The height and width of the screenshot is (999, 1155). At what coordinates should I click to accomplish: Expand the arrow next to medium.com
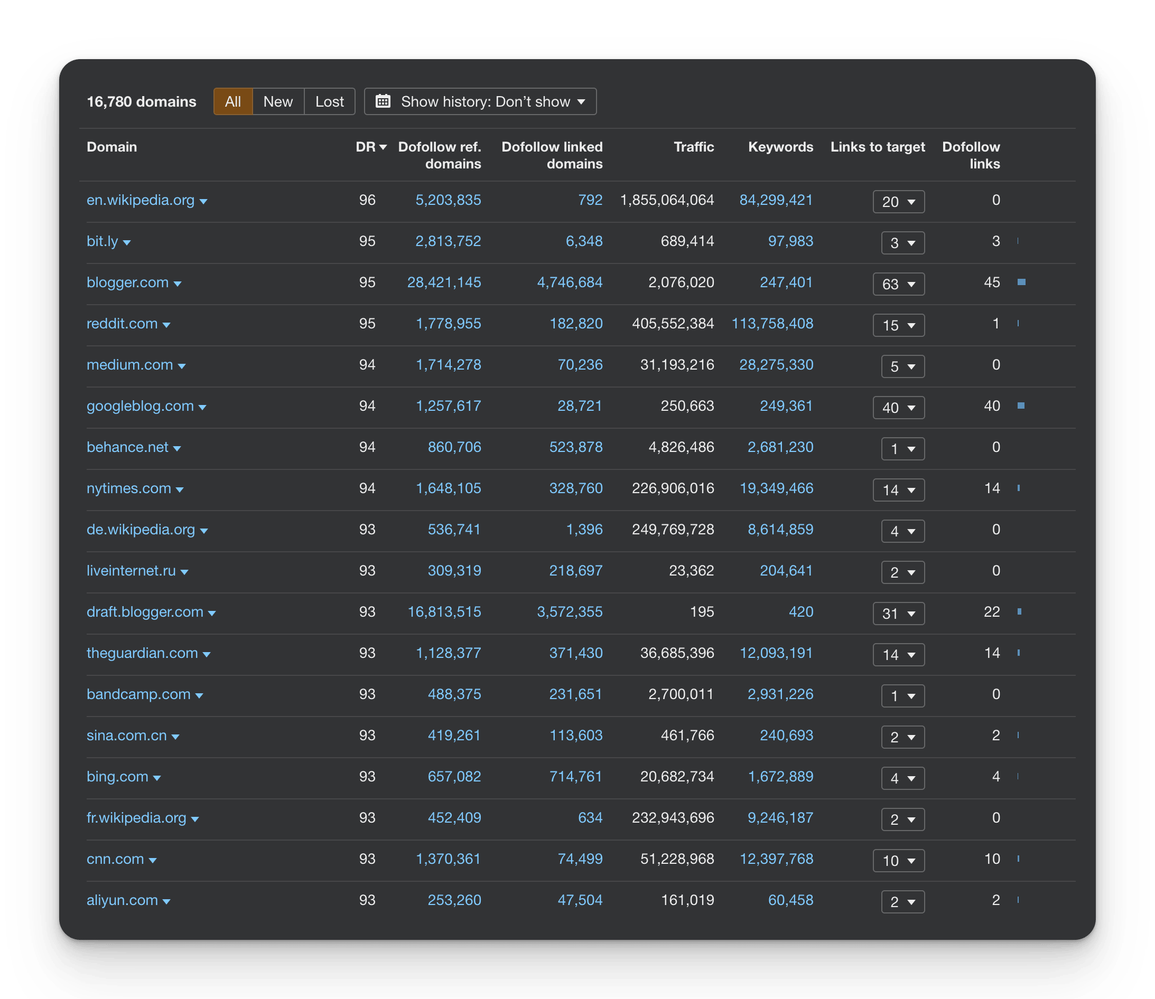tap(181, 367)
